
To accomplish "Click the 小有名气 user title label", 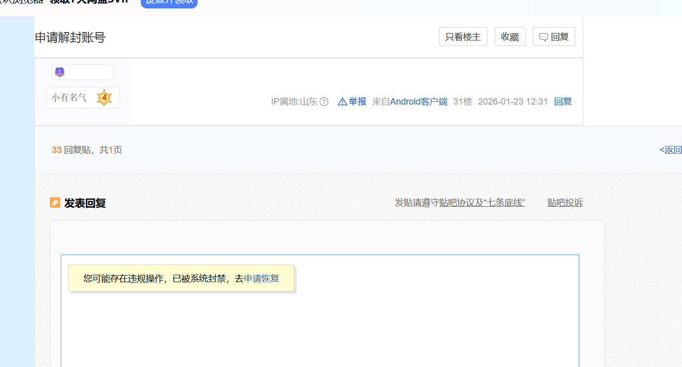I will 69,98.
